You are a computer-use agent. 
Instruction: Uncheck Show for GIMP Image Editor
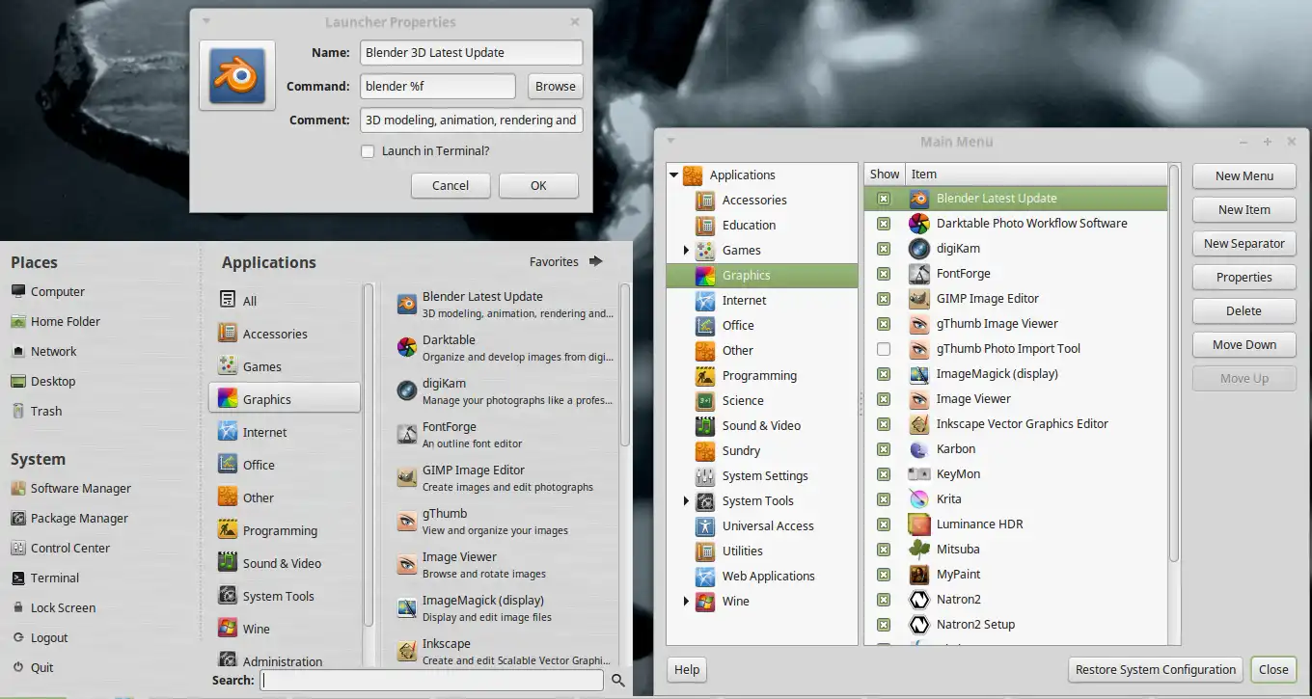pos(884,299)
